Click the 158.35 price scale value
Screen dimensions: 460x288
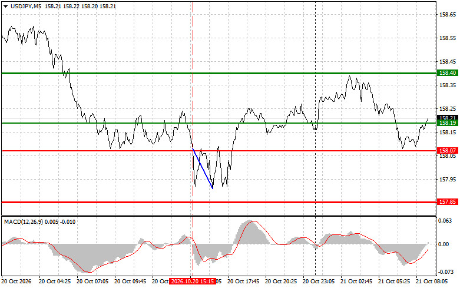coord(448,85)
